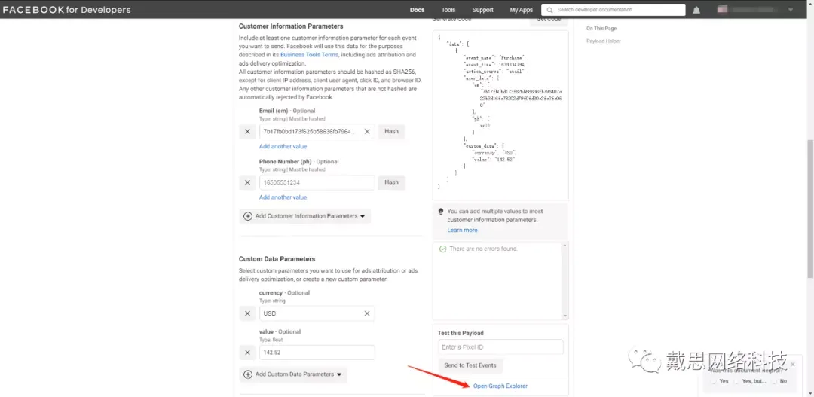Click Payload Helper in On This Page
The image size is (814, 397).
tap(603, 41)
